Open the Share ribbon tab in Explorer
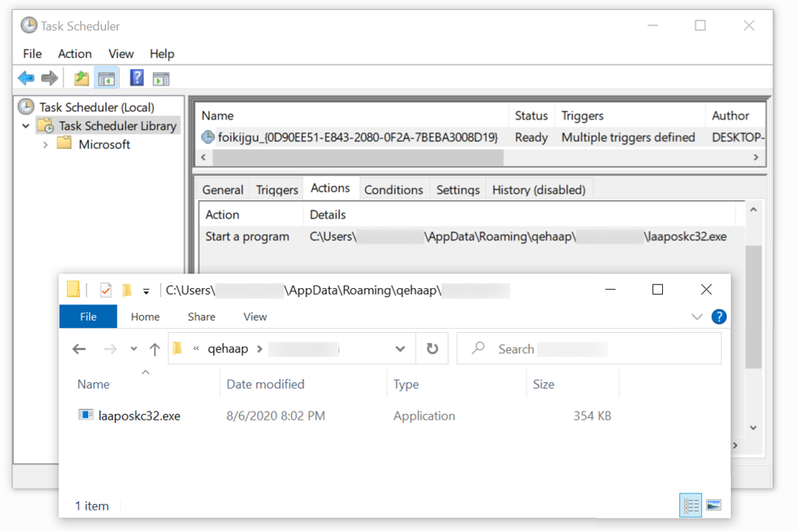The height and width of the screenshot is (531, 797). (201, 317)
